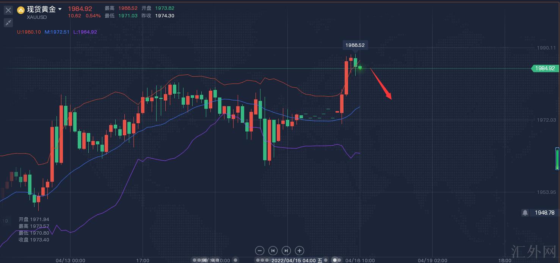This screenshot has width=560, height=263.
Task: Click the bright white event dot near 04/18
Action: pyautogui.click(x=335, y=260)
